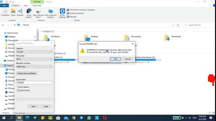Open the Windows Start menu
The width and height of the screenshot is (216, 121).
click(x=4, y=118)
